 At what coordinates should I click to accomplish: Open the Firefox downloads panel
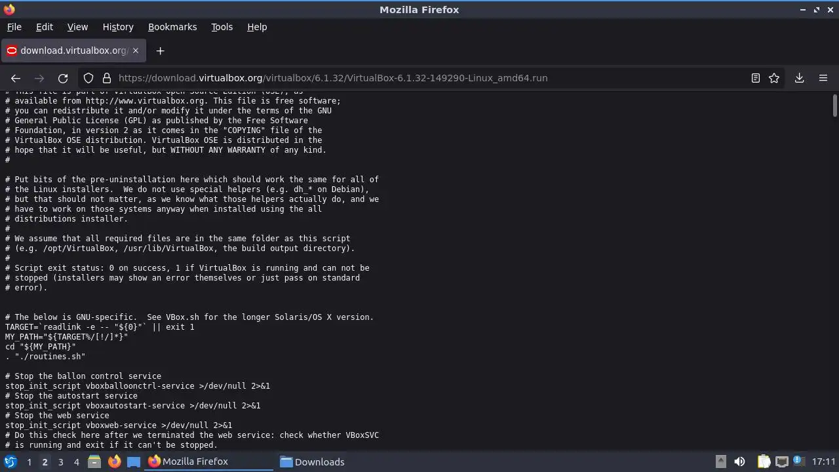799,78
